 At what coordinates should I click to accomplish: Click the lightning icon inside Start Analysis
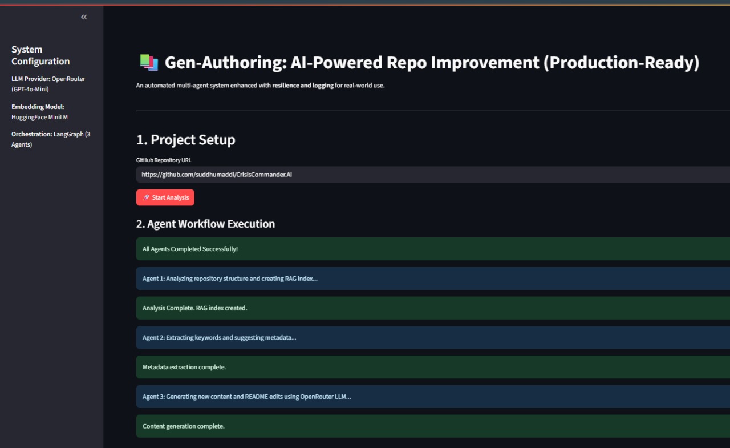pyautogui.click(x=145, y=197)
